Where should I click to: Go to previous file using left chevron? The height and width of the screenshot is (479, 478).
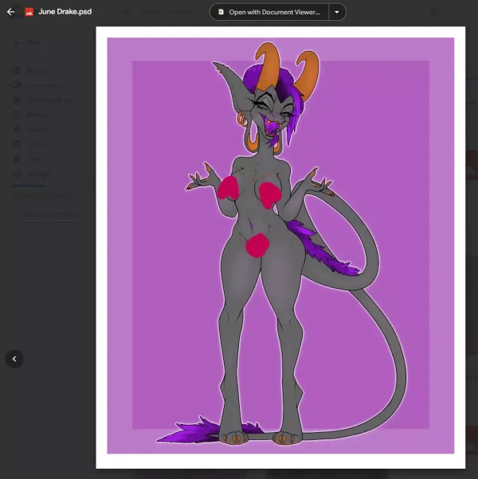click(x=14, y=359)
